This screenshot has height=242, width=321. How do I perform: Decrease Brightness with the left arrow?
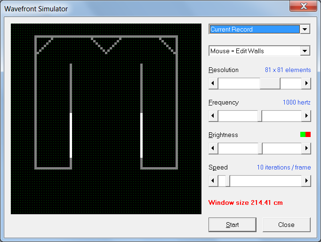[213, 148]
